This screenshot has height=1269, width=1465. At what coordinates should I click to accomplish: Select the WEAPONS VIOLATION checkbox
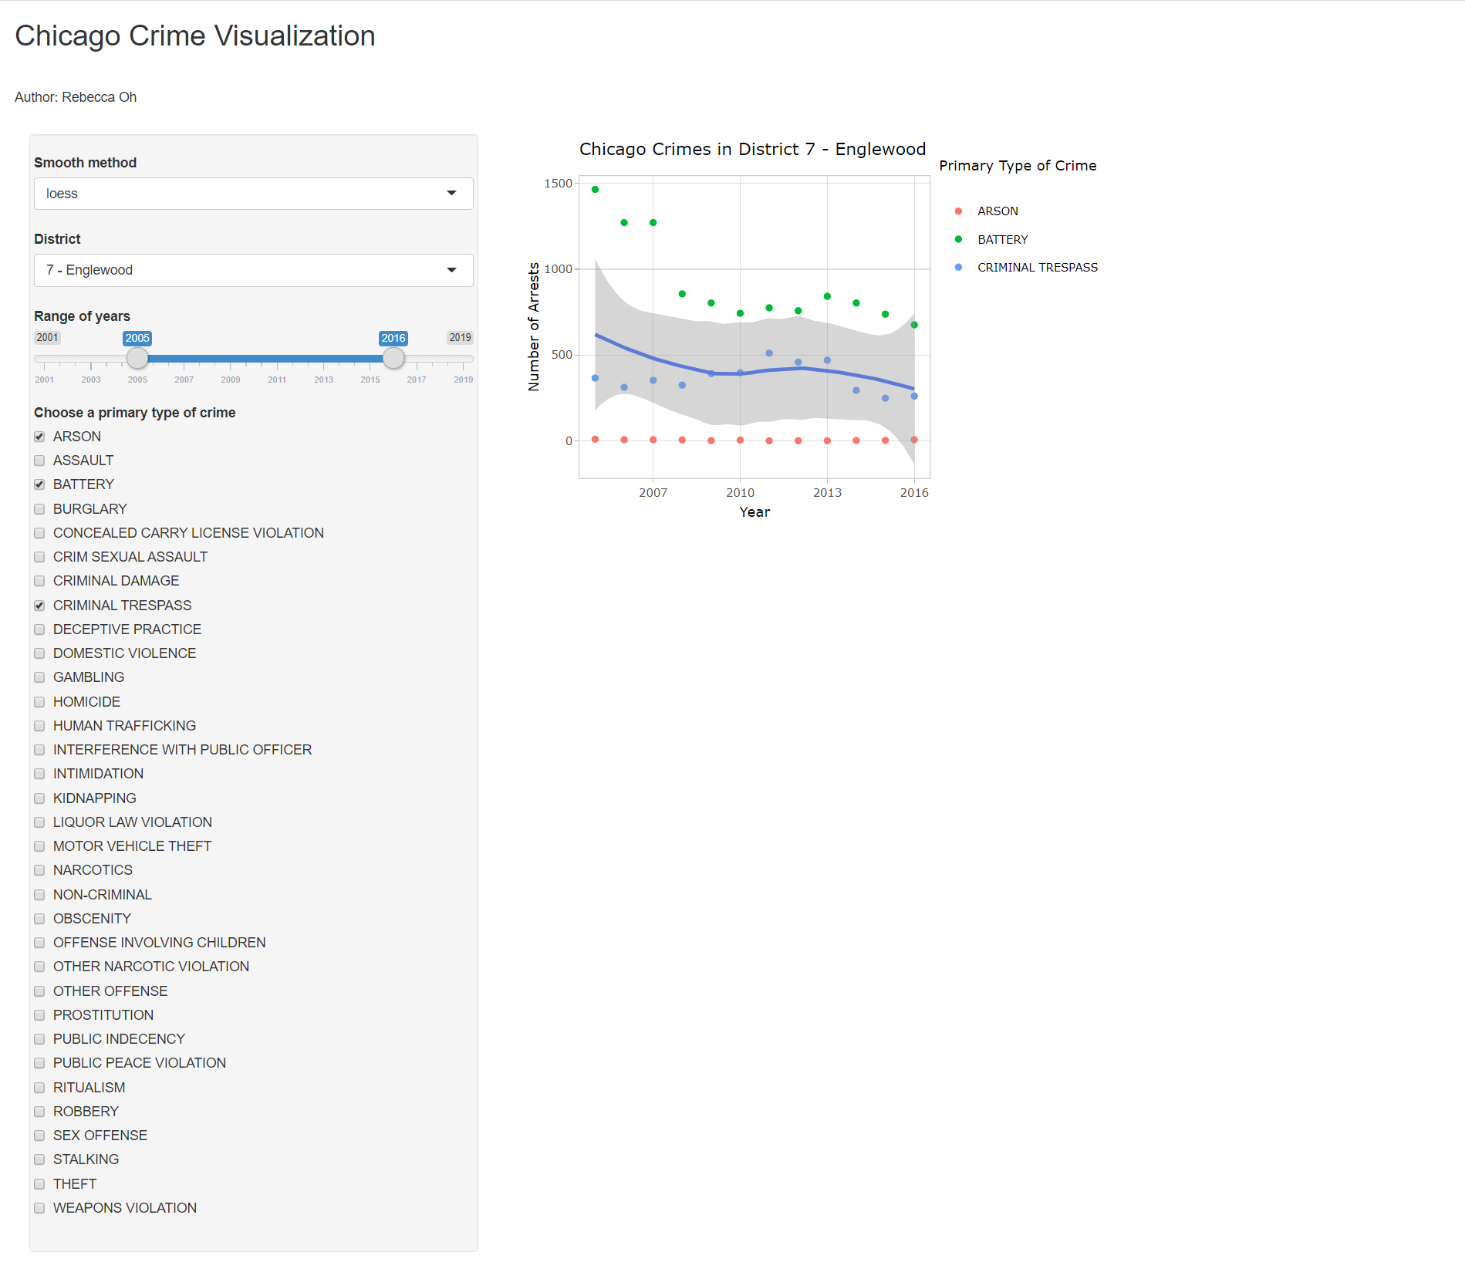tap(39, 1208)
